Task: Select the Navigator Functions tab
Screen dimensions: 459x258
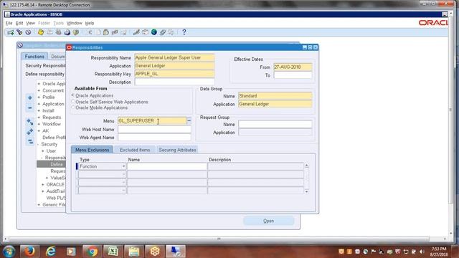Action: point(34,56)
